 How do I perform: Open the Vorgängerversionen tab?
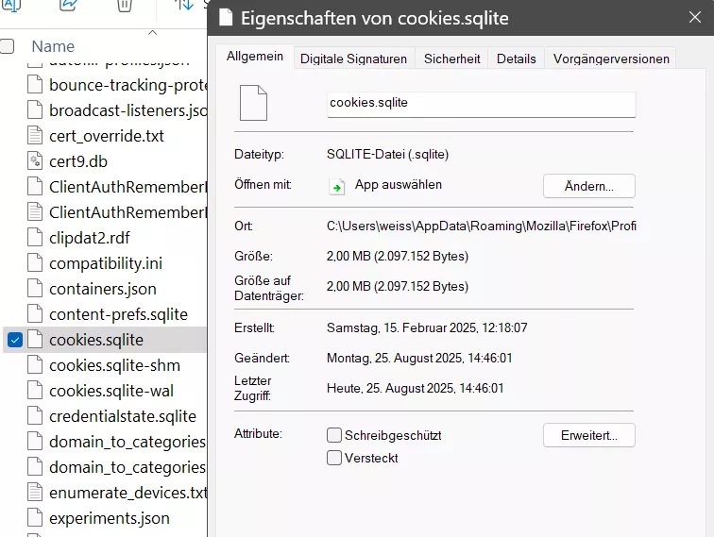coord(611,59)
